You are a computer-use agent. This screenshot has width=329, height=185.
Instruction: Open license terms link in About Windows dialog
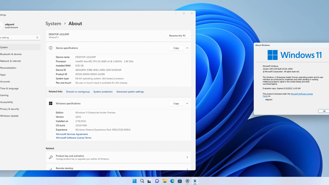coord(302,94)
